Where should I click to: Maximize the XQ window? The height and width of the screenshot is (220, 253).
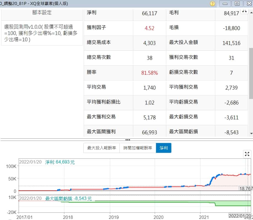pyautogui.click(x=237, y=4)
